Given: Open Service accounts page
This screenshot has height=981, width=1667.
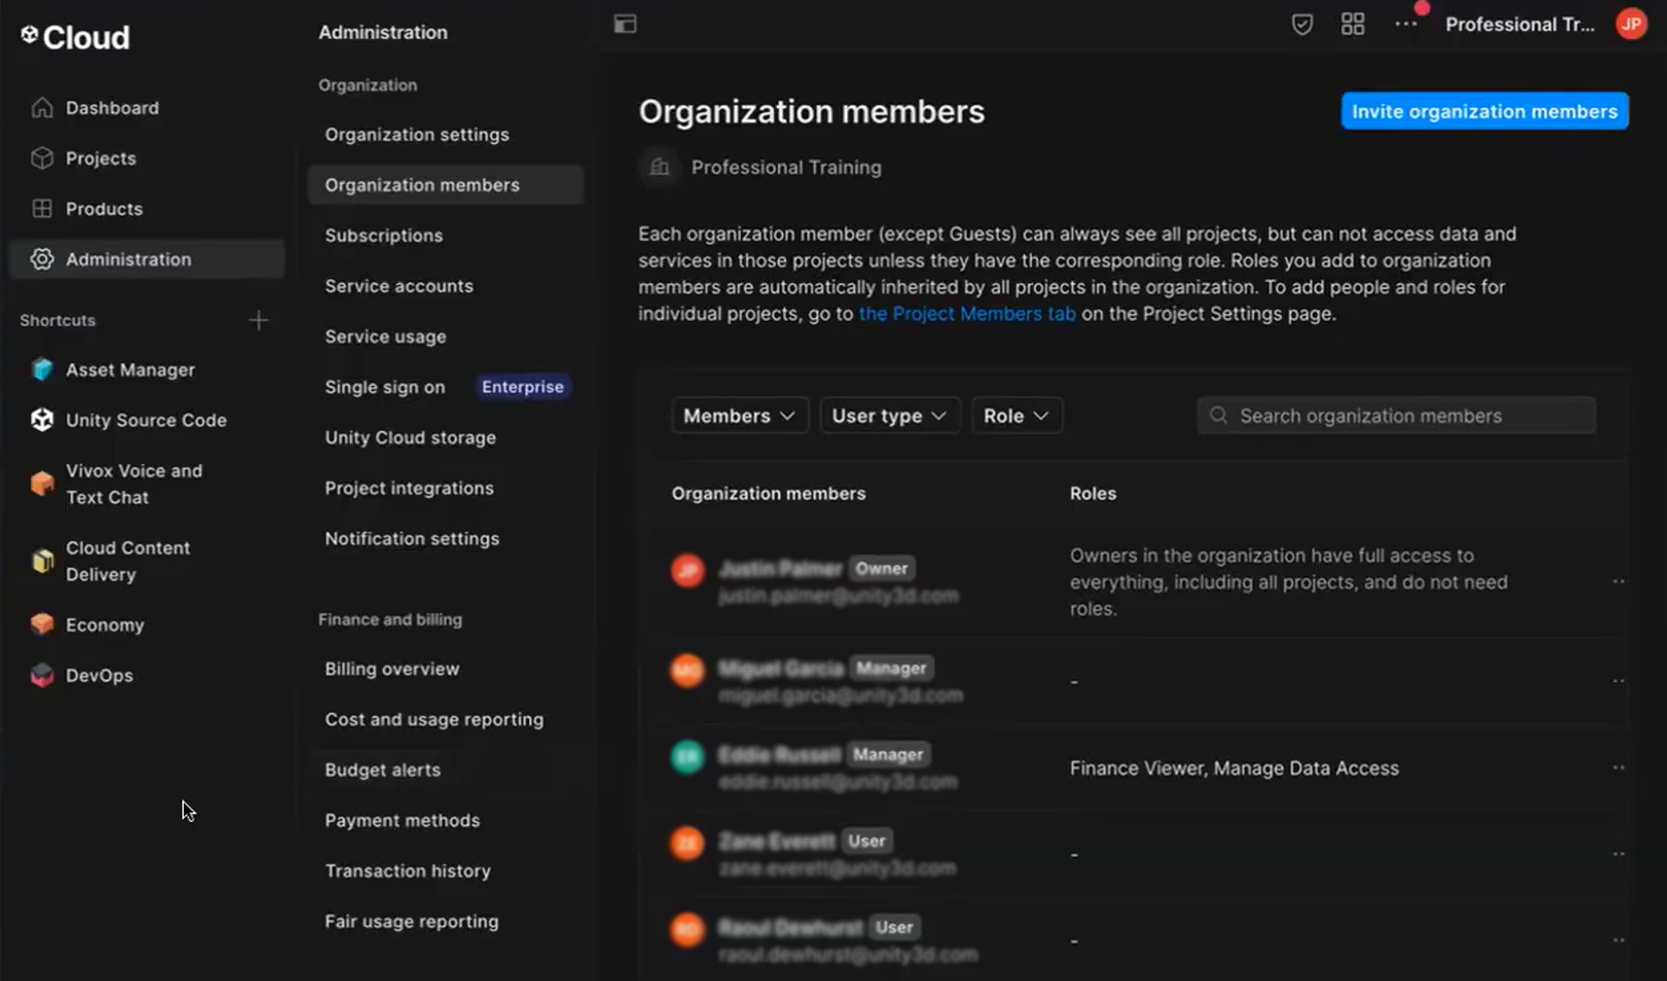Looking at the screenshot, I should coord(399,286).
